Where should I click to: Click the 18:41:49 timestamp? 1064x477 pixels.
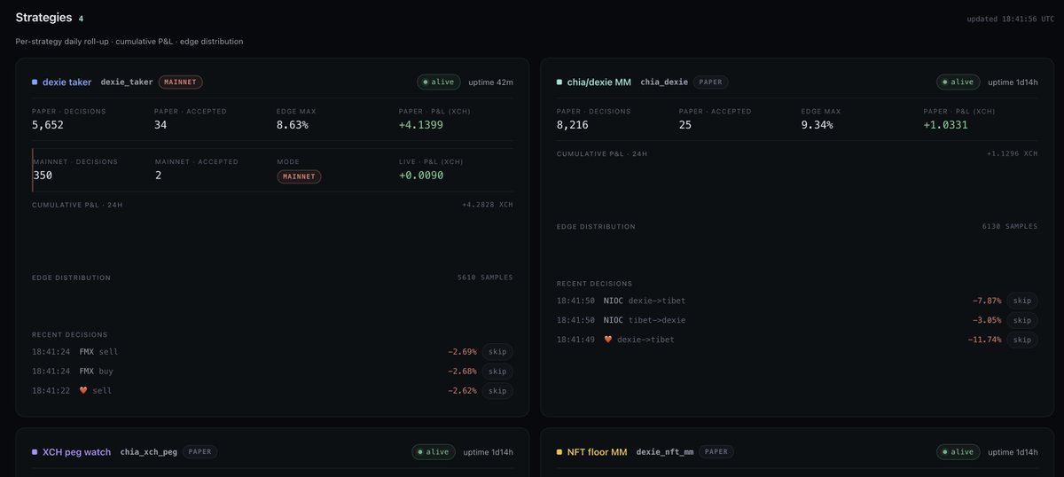tap(575, 340)
